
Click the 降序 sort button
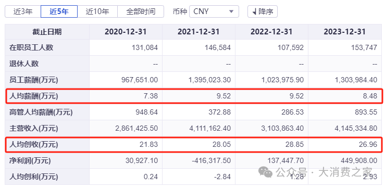click(x=263, y=11)
